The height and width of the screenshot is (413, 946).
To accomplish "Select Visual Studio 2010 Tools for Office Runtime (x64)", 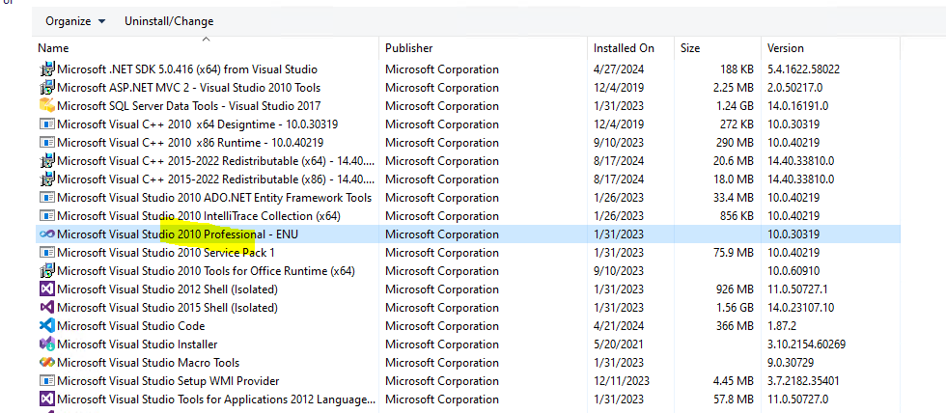I will (x=206, y=271).
